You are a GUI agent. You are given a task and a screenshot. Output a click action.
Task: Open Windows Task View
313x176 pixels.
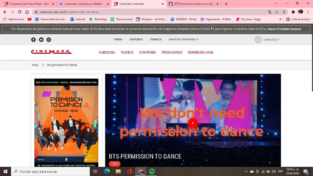click(95, 171)
